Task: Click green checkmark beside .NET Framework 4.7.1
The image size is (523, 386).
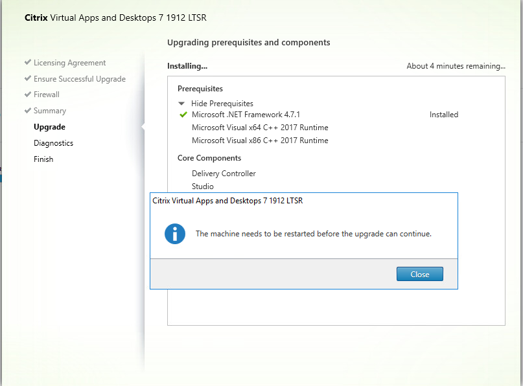Action: (x=183, y=115)
